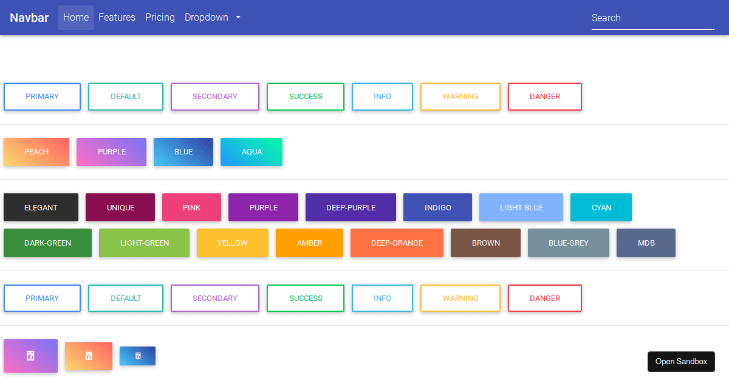Viewport: 729px width, 383px height.
Task: Click the PEACH gradient button
Action: pos(36,152)
